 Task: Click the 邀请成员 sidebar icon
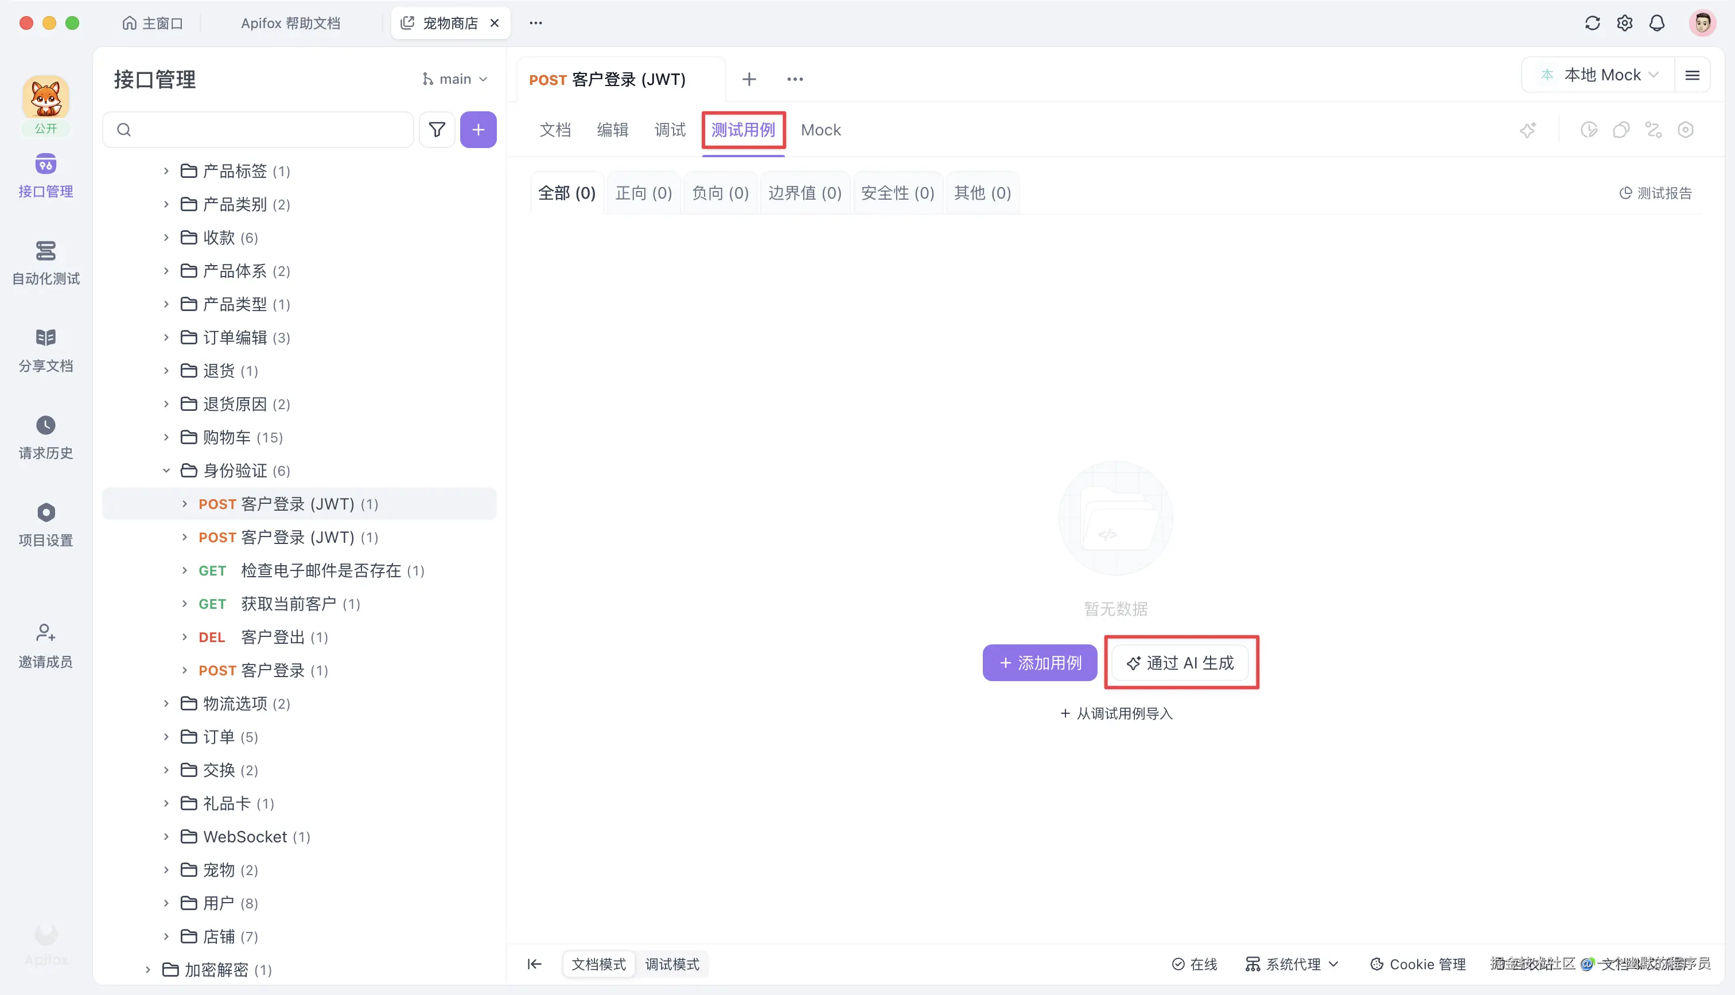point(45,644)
